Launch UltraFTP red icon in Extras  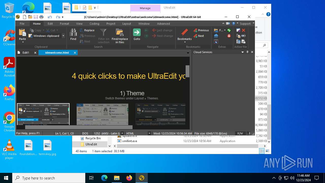click(x=229, y=36)
